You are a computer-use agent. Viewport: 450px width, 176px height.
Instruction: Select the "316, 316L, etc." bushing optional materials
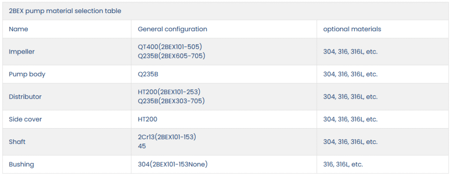tap(343, 165)
